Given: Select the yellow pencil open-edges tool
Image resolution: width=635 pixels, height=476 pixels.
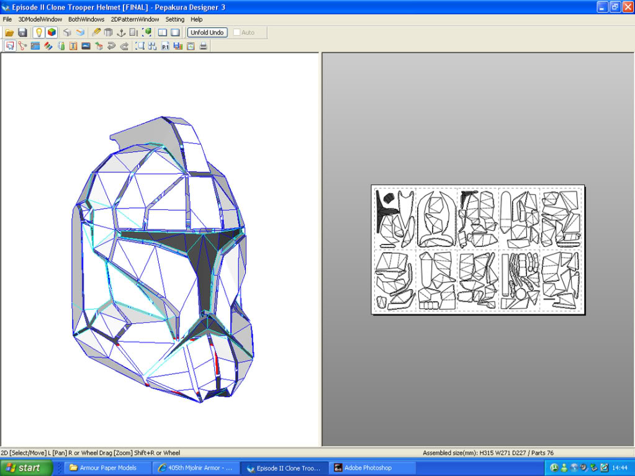Looking at the screenshot, I should point(96,32).
